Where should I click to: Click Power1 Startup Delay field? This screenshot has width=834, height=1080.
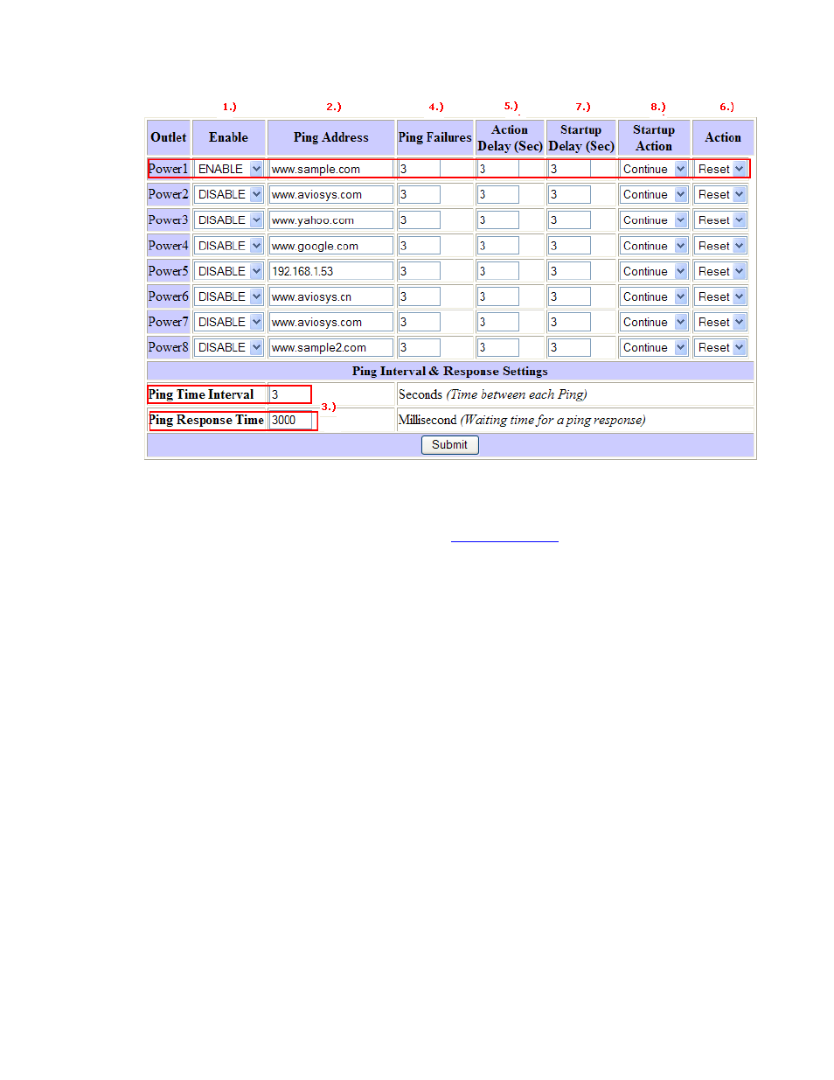tap(570, 169)
